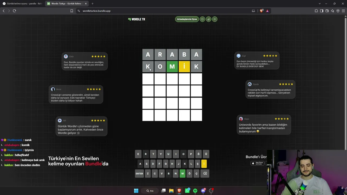The height and width of the screenshot is (195, 347).
Task: Open the browser hamburger menu
Action: coord(343,11)
